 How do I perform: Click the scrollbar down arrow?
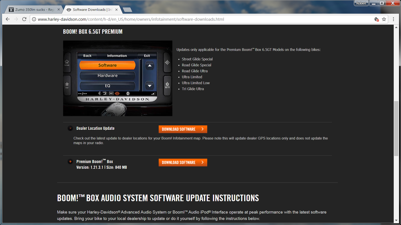(x=396, y=220)
